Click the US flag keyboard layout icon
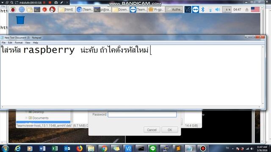 pos(255,9)
